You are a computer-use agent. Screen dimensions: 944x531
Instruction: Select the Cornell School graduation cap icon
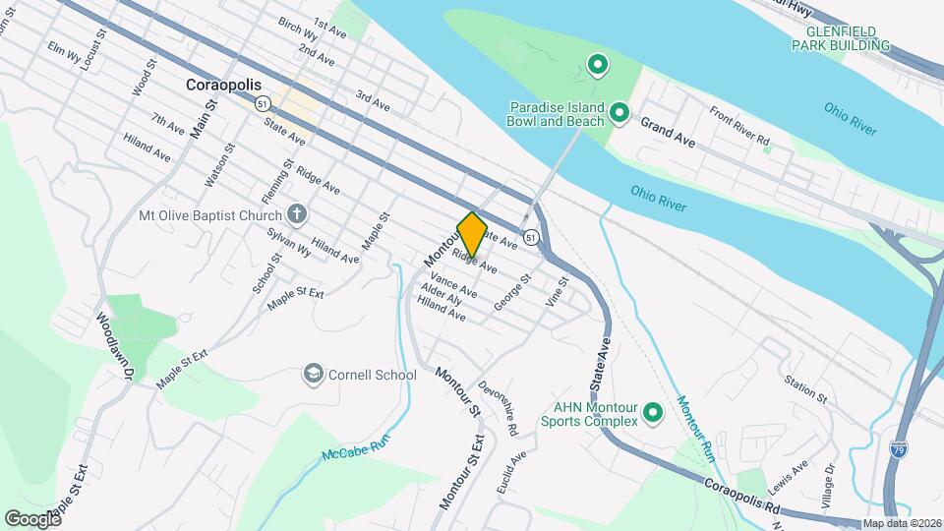coord(314,375)
